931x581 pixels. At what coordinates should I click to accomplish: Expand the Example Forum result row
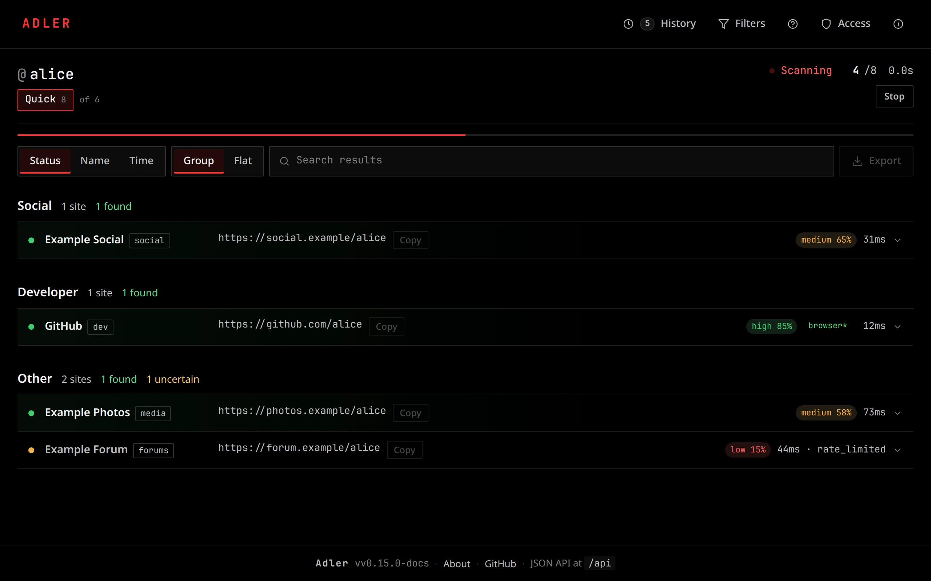tap(898, 450)
